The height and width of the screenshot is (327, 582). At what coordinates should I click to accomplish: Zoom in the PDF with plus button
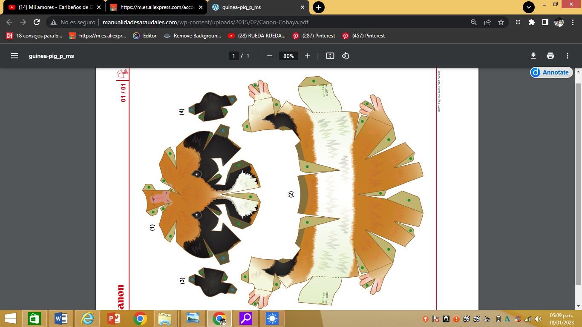[308, 56]
